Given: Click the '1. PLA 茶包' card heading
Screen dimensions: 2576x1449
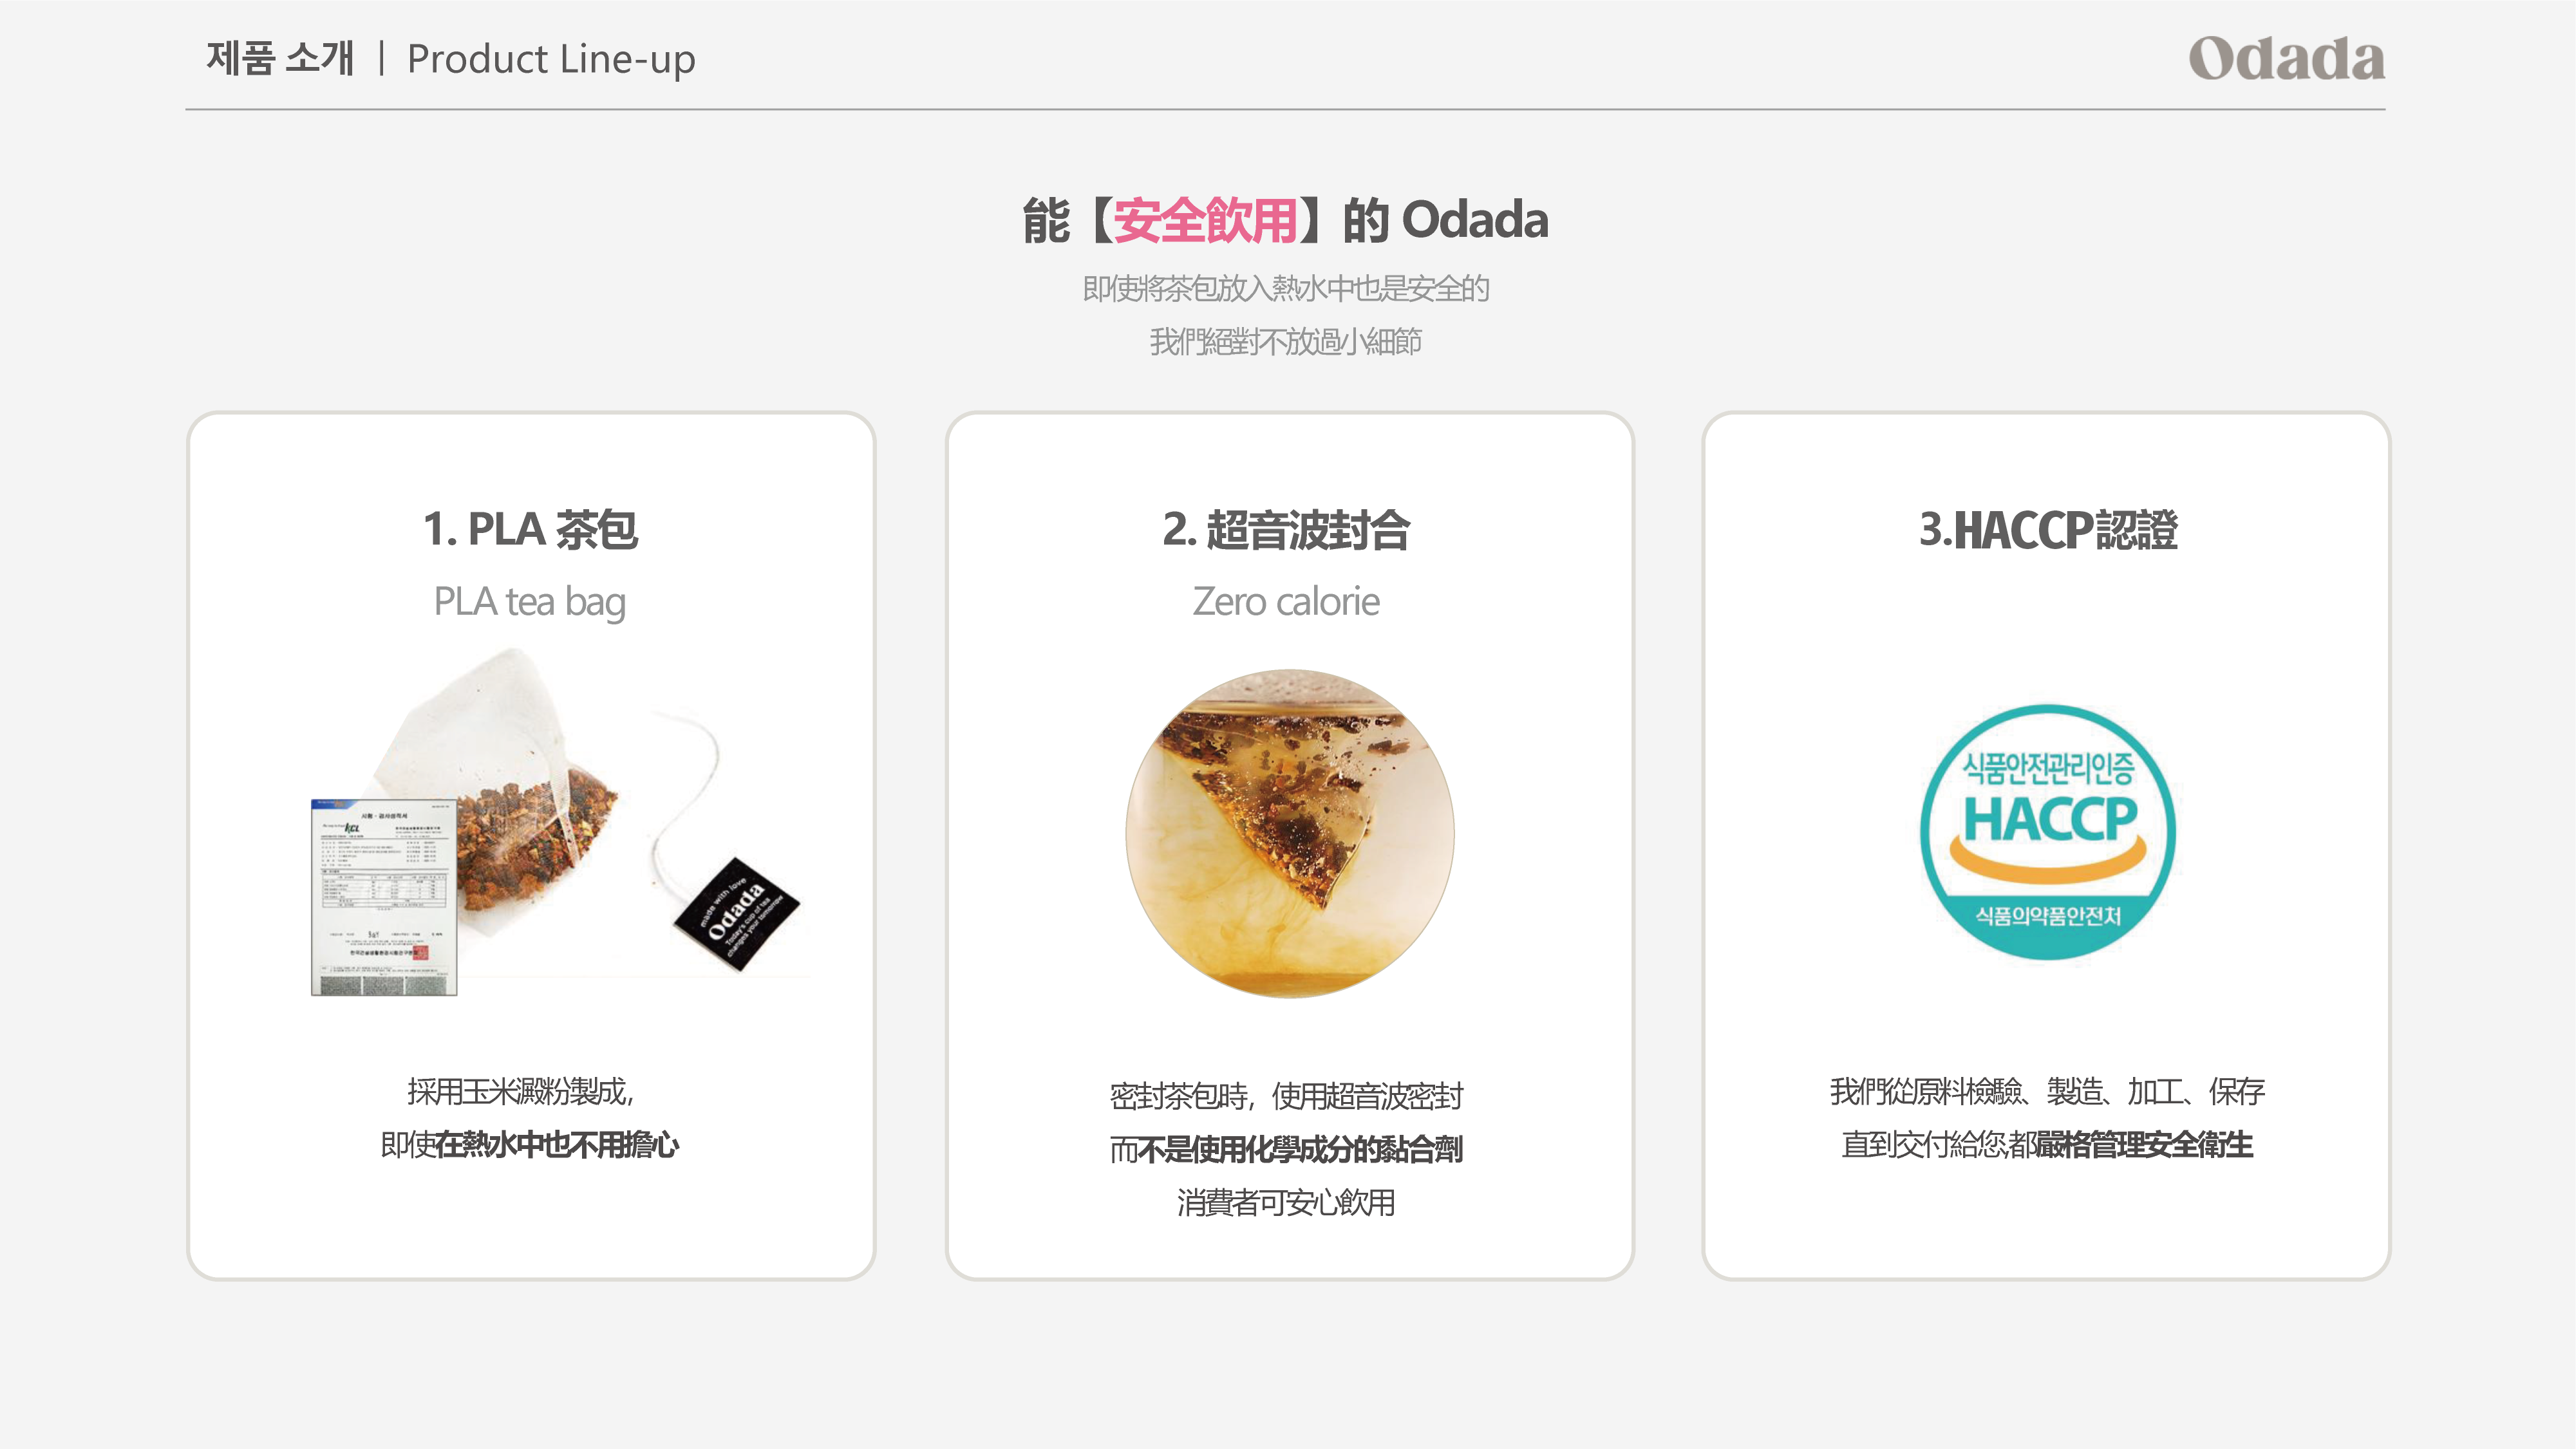Looking at the screenshot, I should click(x=530, y=529).
